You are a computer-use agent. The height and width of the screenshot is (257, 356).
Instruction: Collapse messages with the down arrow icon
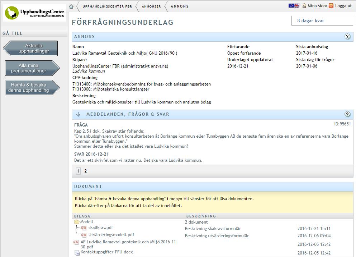tap(78, 115)
